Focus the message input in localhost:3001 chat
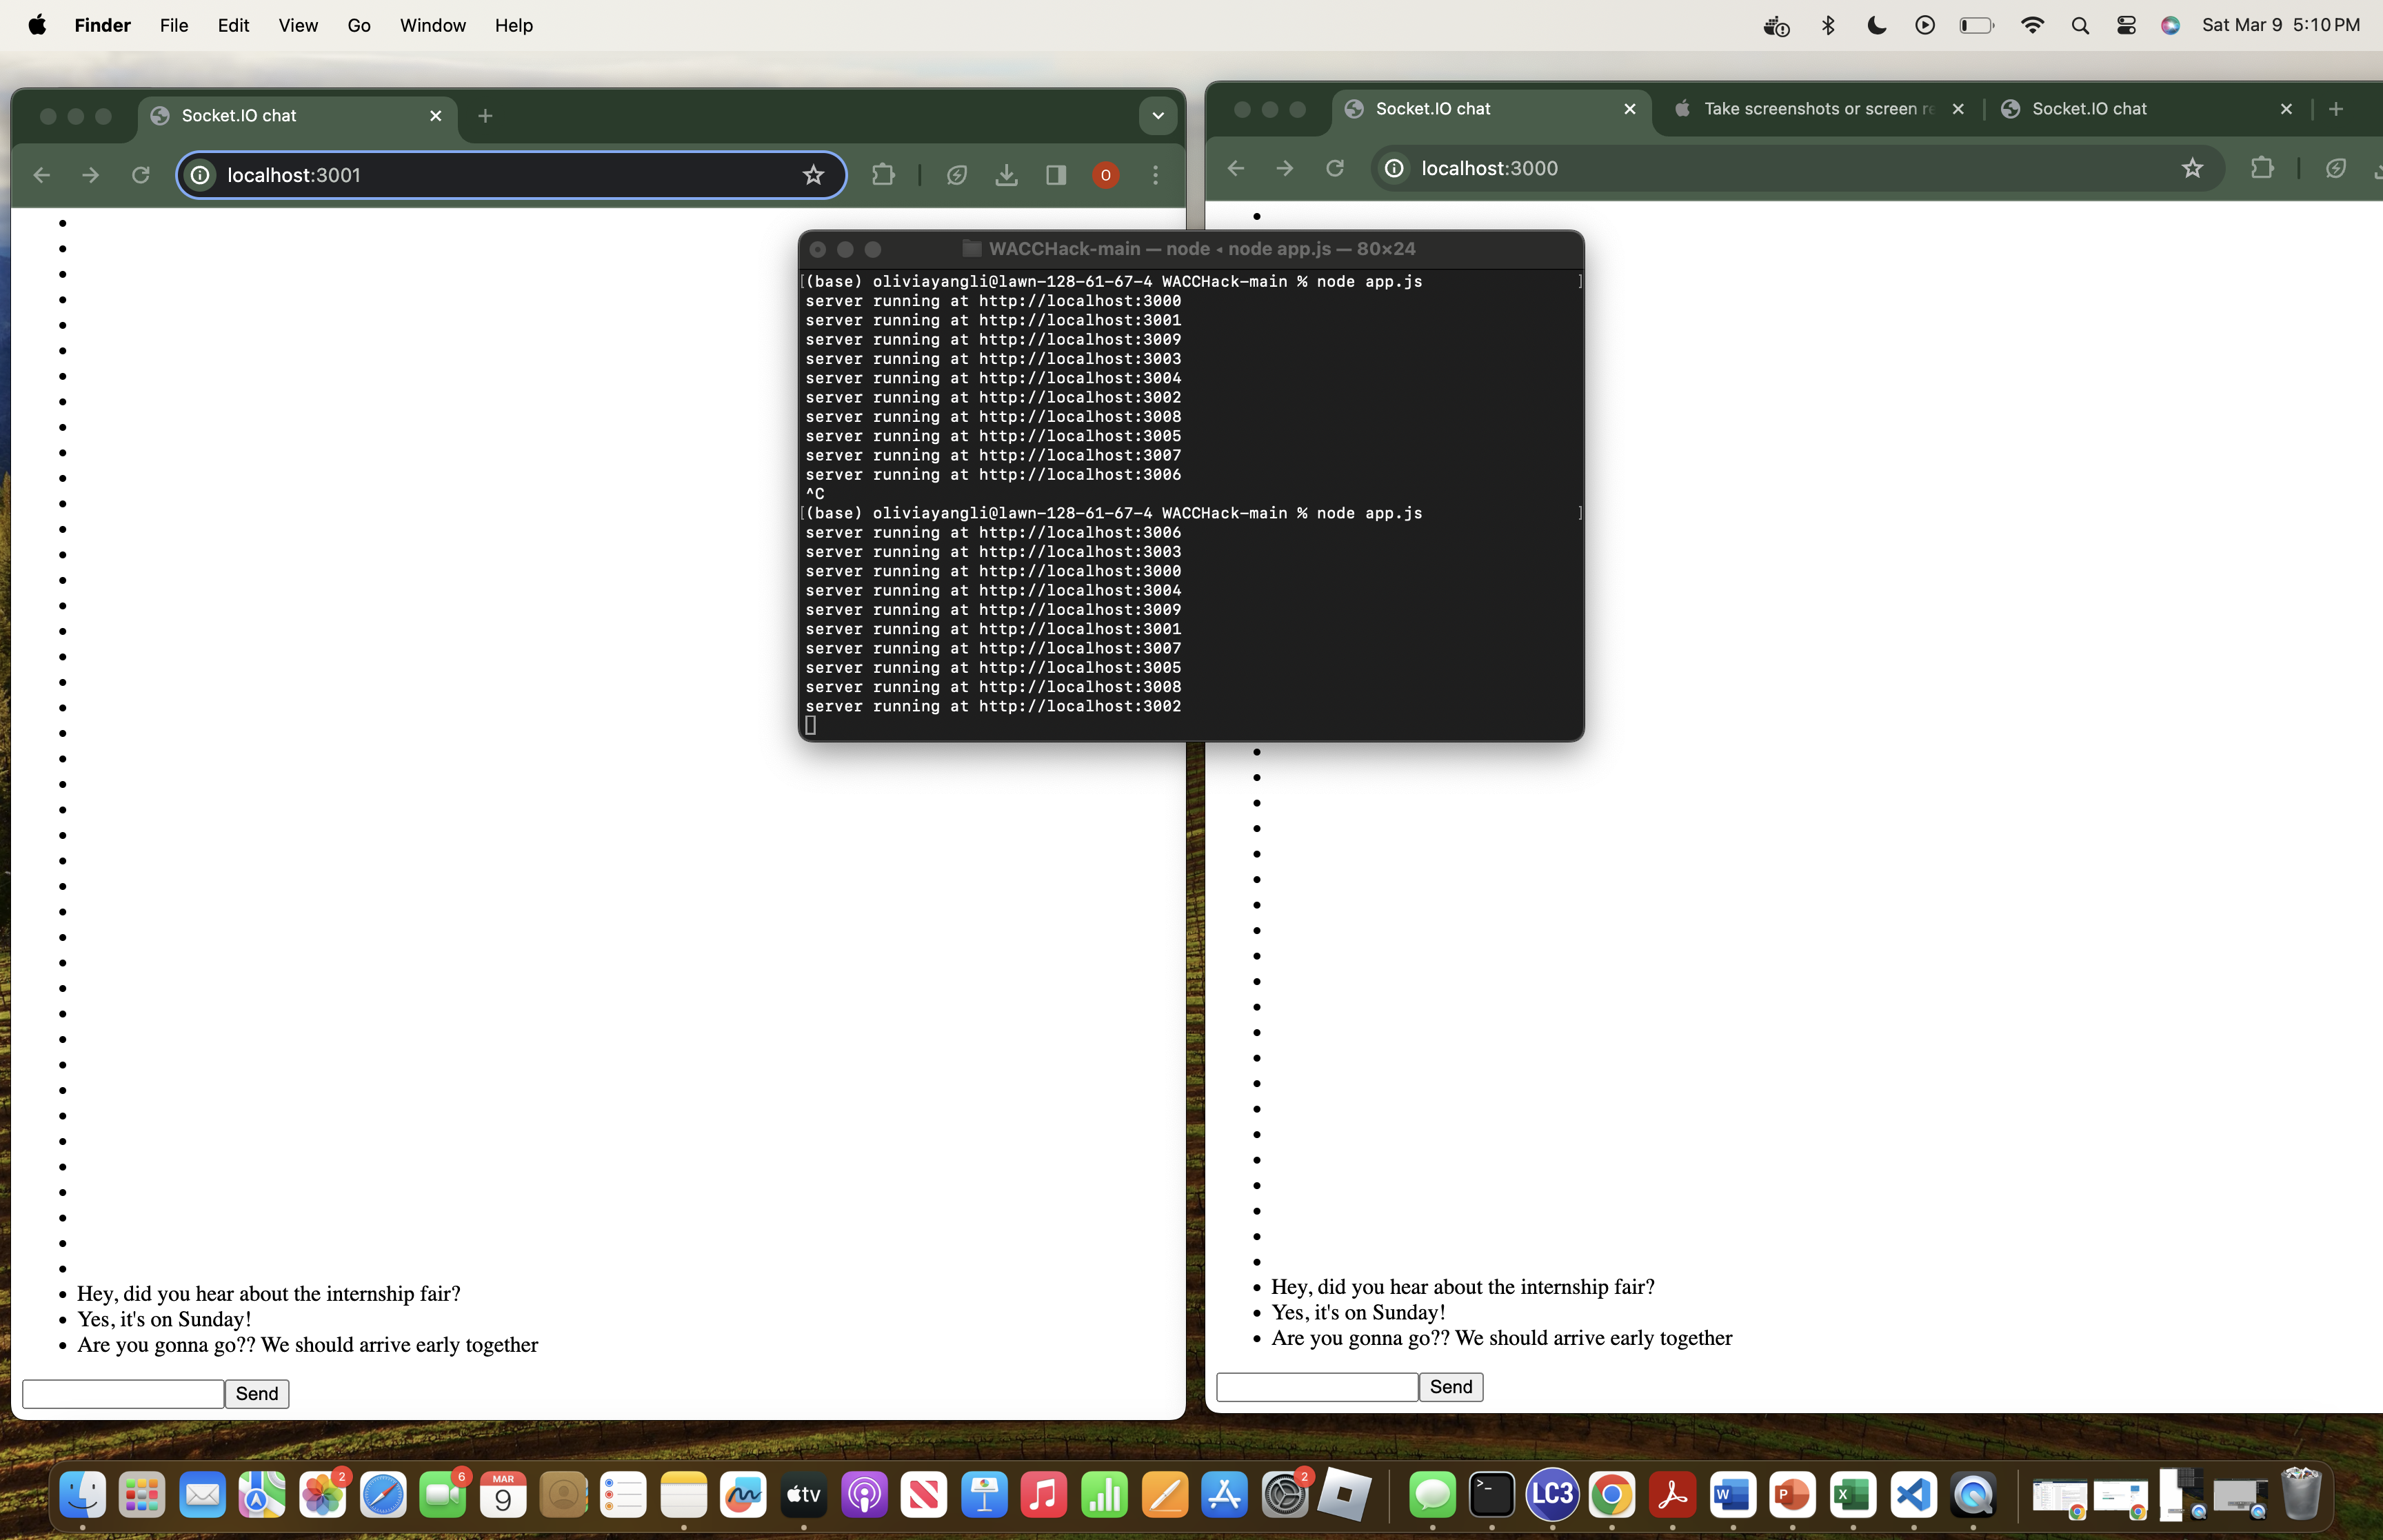 (x=123, y=1394)
